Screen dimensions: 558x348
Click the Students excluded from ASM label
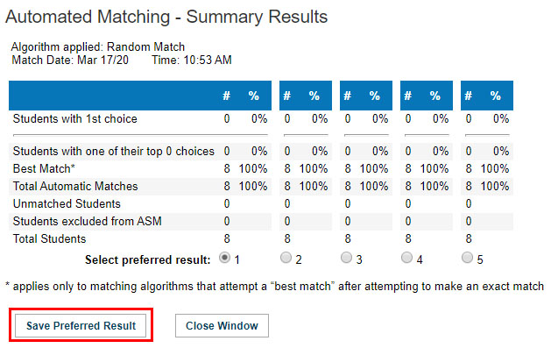[x=88, y=221]
